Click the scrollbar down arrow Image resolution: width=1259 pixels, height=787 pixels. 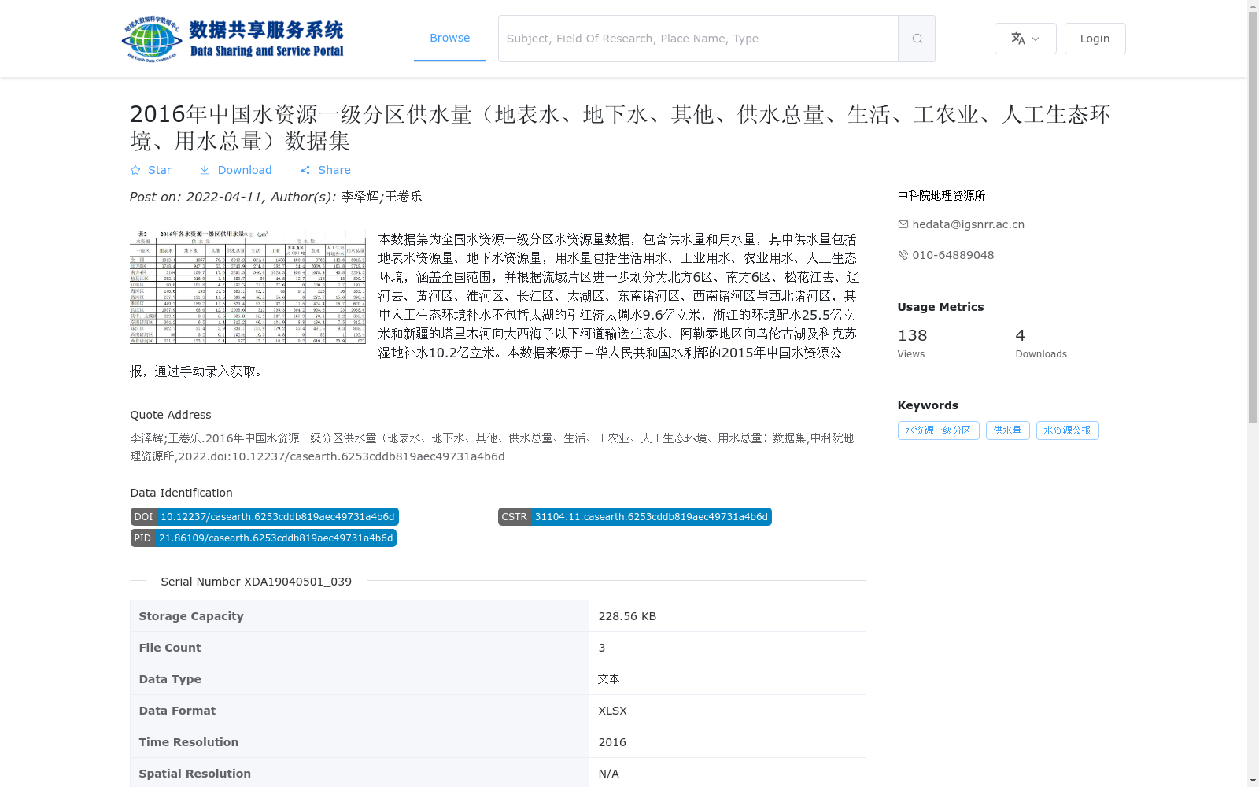(x=1253, y=781)
